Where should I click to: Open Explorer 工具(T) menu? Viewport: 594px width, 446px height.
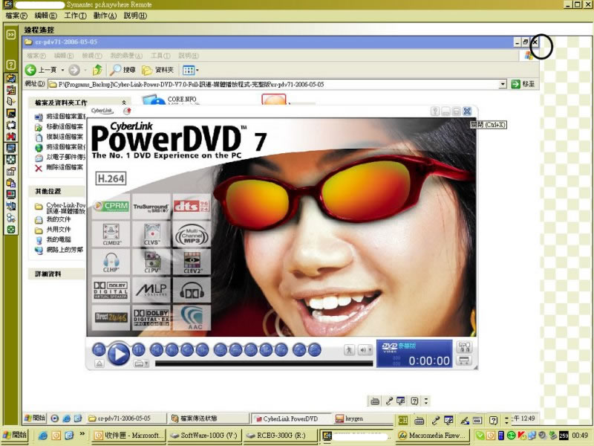click(x=160, y=56)
